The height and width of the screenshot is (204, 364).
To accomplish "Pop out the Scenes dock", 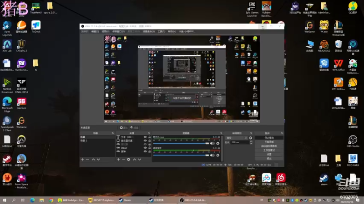I will pyautogui.click(x=113, y=133).
